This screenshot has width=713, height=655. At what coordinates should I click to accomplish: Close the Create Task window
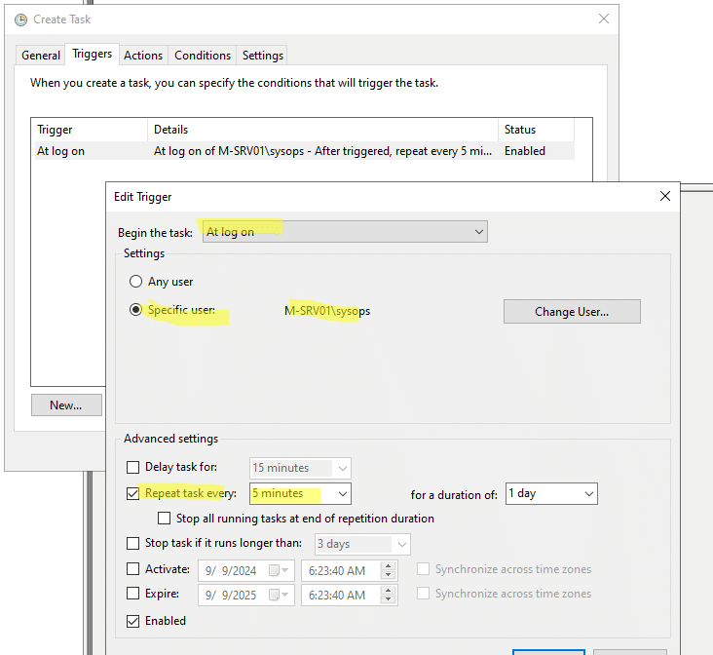[604, 19]
